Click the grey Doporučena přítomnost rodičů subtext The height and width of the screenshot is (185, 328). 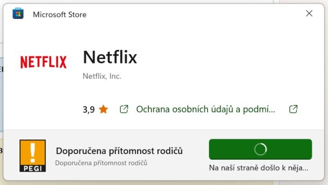[101, 163]
